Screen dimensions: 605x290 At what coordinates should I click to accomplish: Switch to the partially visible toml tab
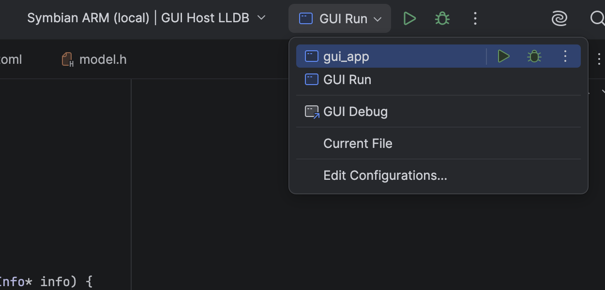coord(11,59)
